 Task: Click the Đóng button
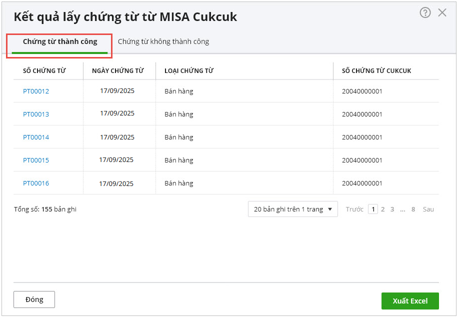tap(34, 300)
